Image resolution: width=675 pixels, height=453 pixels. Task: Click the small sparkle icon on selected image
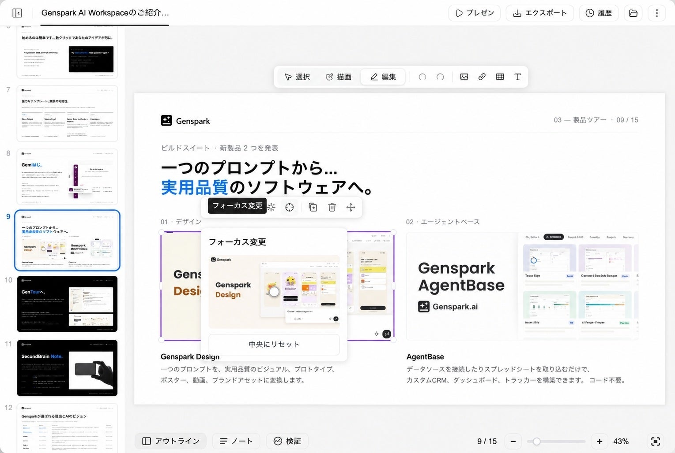(x=376, y=334)
